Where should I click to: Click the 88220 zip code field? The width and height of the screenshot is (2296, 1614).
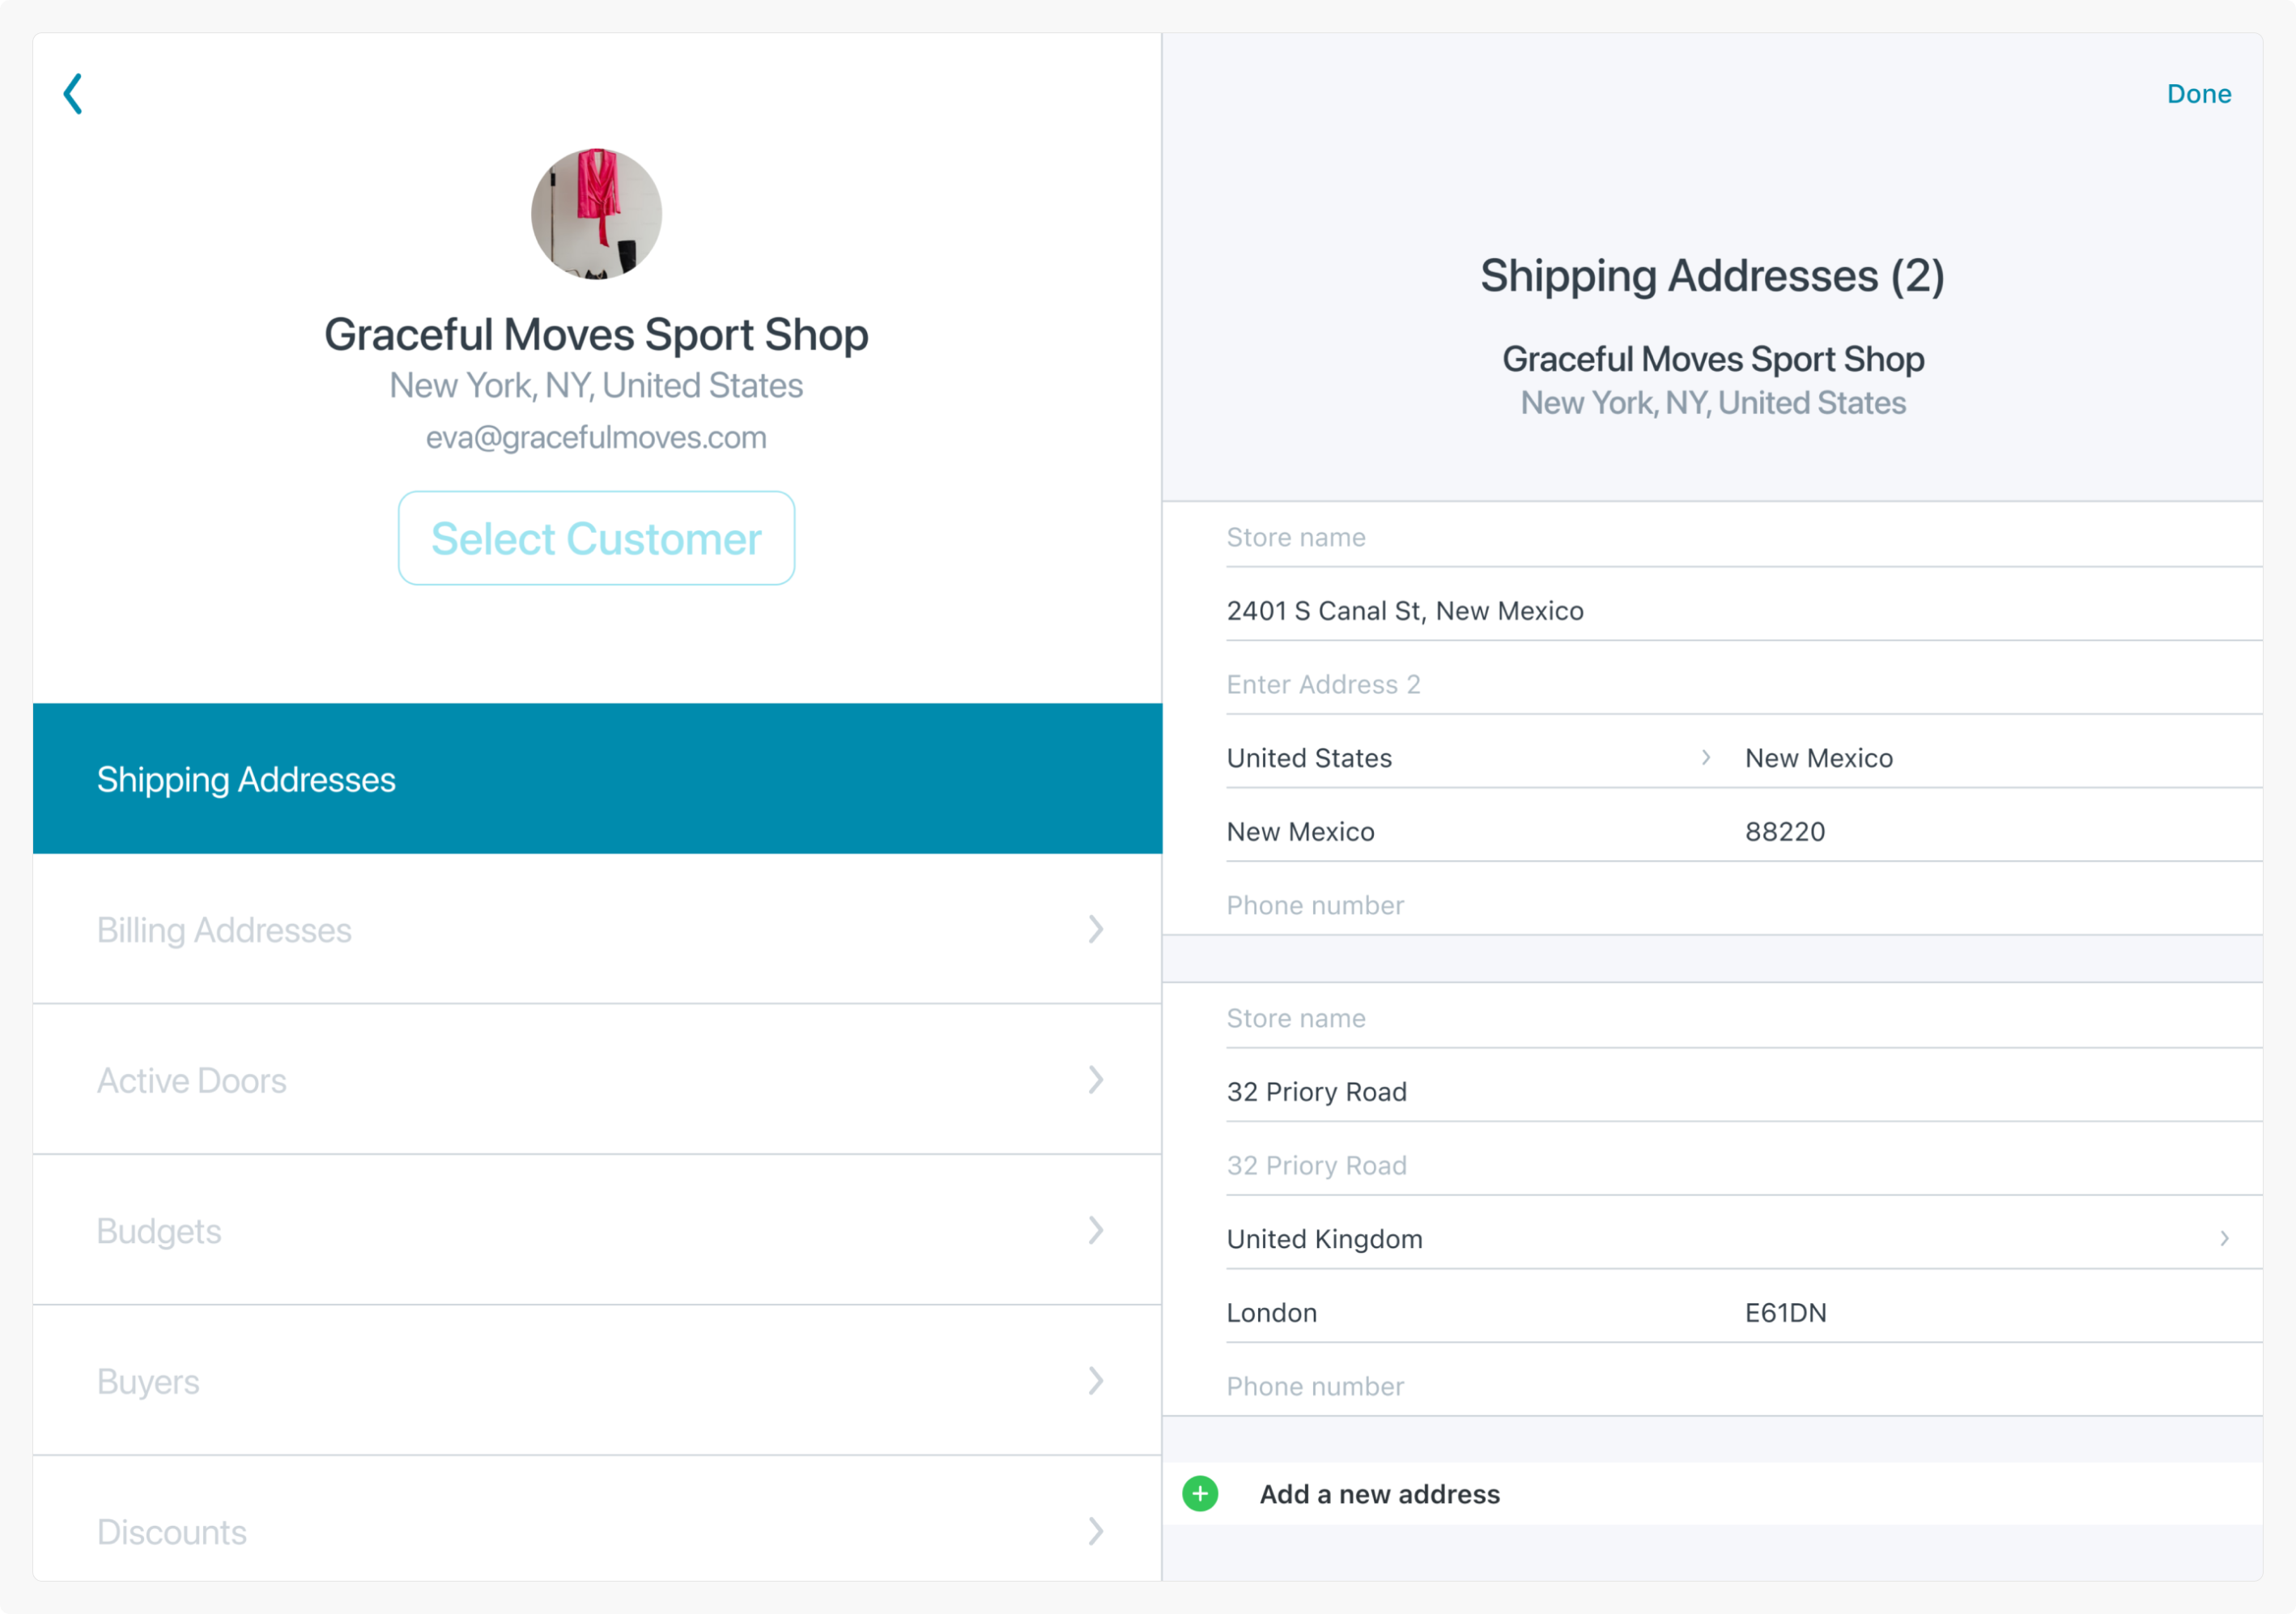(1786, 832)
